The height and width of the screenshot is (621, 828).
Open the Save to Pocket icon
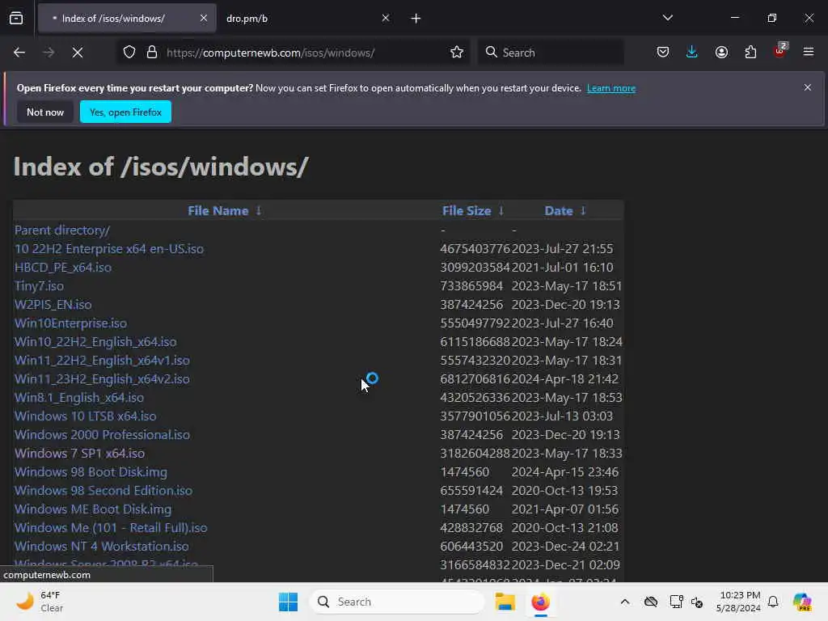coord(663,53)
